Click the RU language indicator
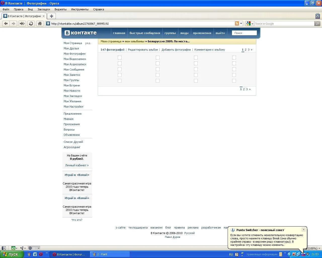The image size is (322, 258). pos(231,254)
